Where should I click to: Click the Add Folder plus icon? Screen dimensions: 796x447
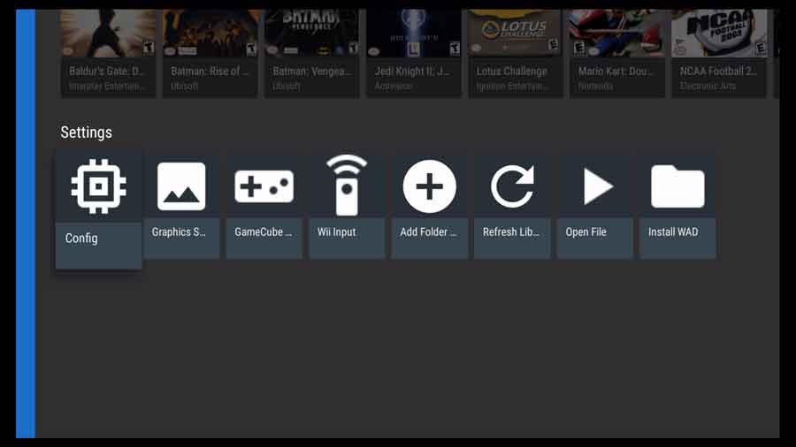click(430, 186)
